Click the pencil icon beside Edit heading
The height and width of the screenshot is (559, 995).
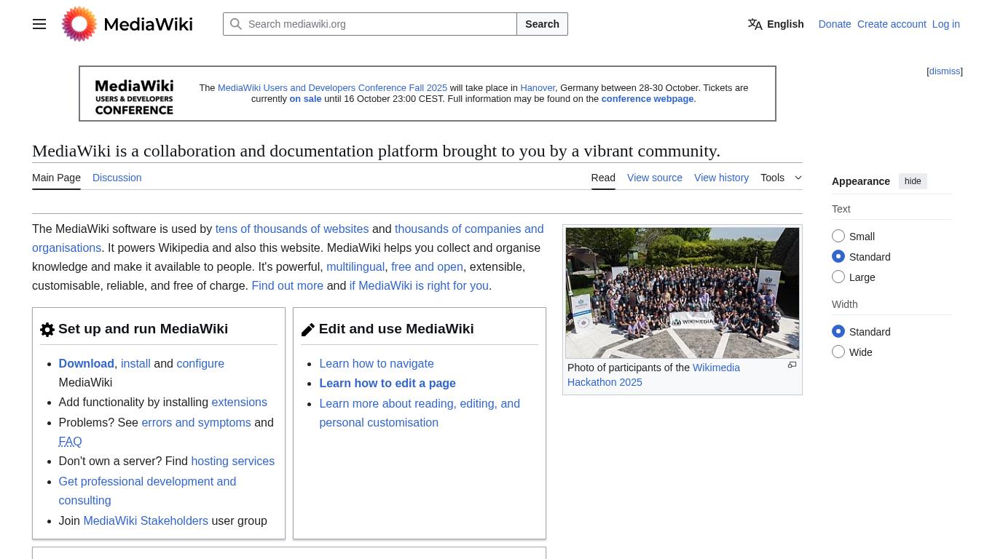tap(308, 330)
